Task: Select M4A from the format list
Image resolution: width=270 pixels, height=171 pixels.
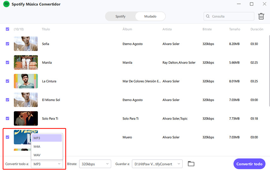Action: click(47, 147)
